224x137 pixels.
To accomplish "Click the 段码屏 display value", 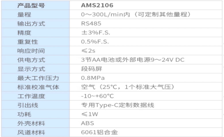I will [92, 69].
